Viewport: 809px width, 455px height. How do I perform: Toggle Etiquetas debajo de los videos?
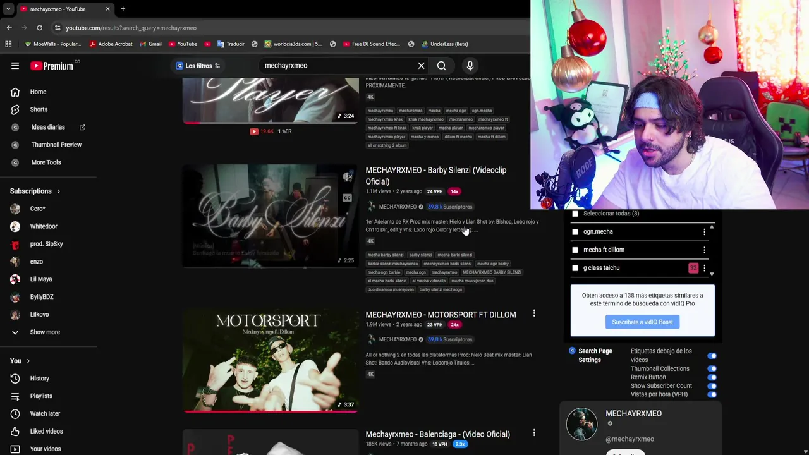712,356
